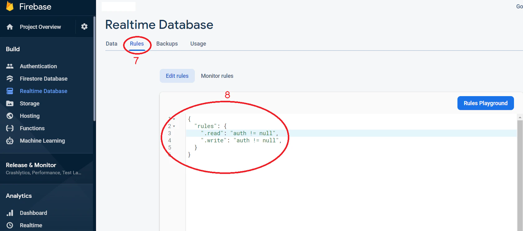Click the Rules Playground button
Viewport: 523px width, 231px height.
point(485,103)
